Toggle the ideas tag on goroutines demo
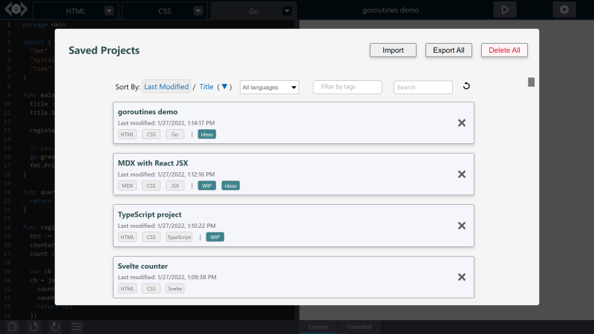Viewport: 594px width, 334px height. pyautogui.click(x=206, y=134)
